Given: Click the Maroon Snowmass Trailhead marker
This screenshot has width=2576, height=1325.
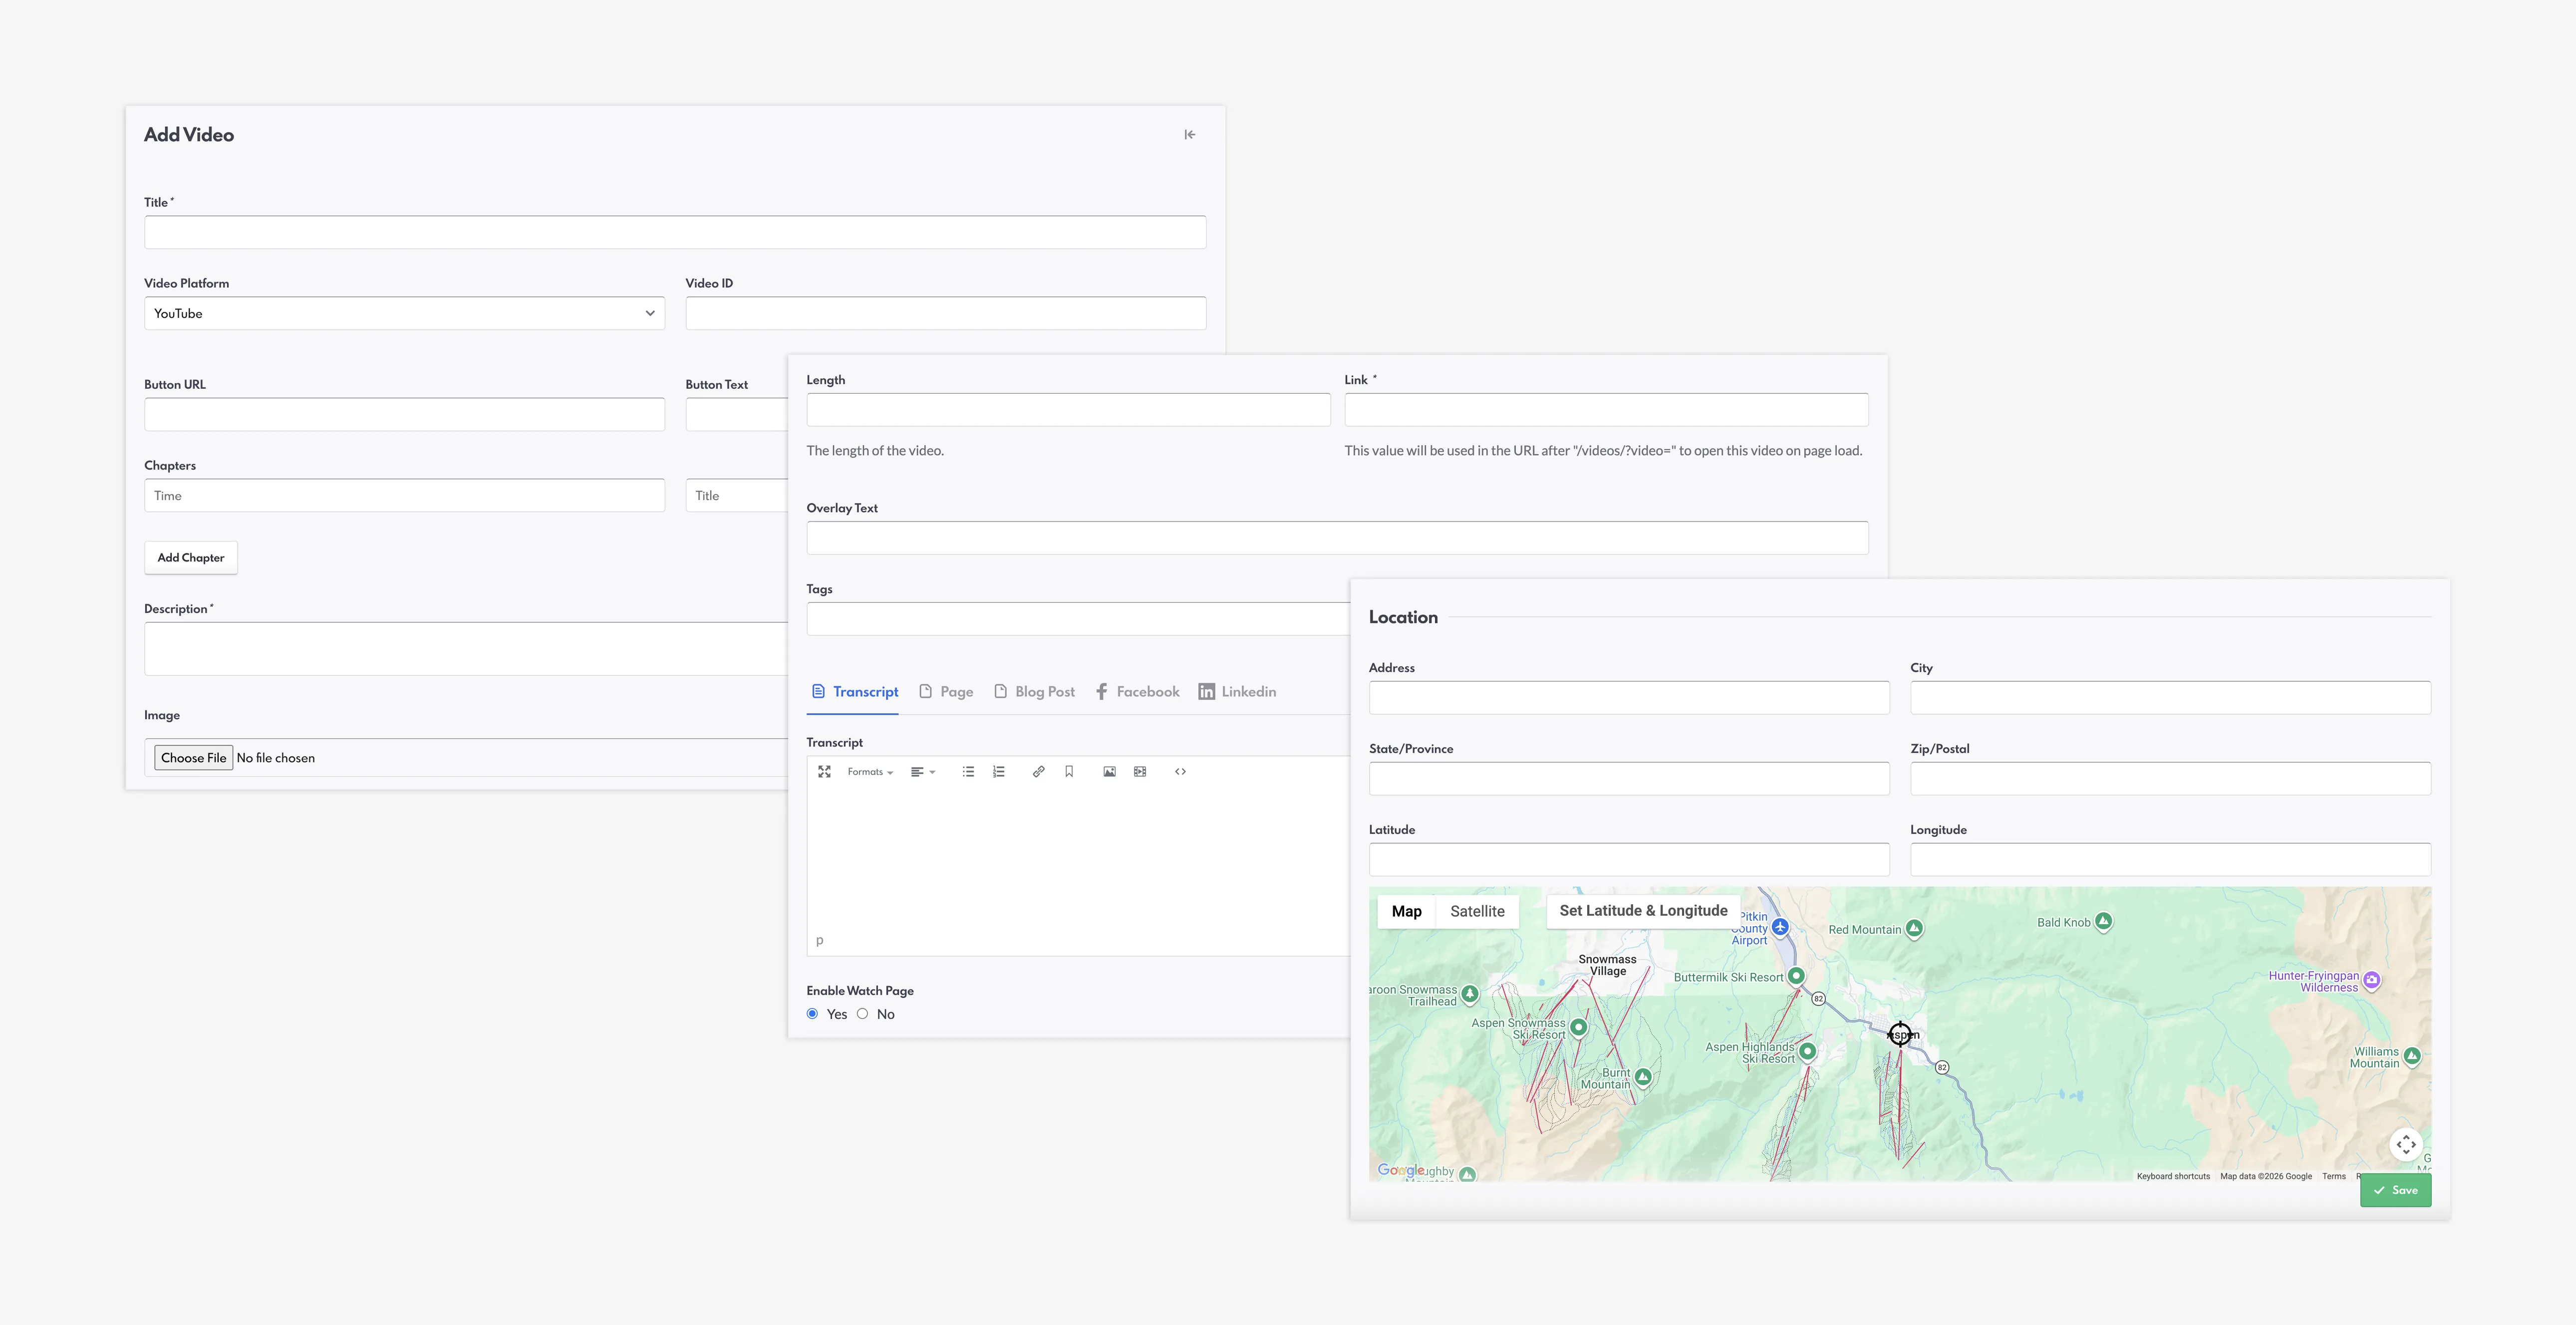Looking at the screenshot, I should tap(1470, 994).
